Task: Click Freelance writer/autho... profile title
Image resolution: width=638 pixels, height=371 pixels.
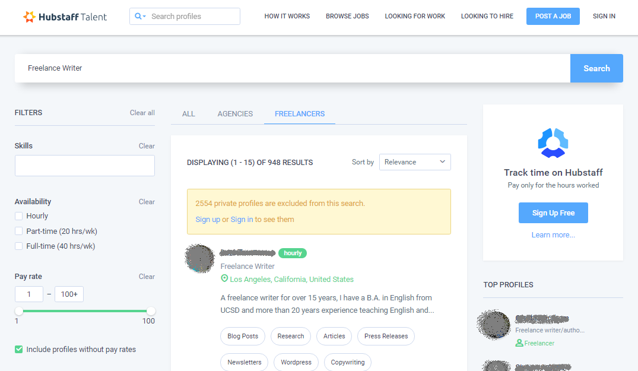Action: tap(550, 330)
